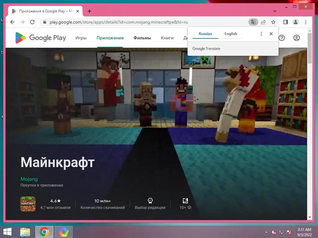Click the Translate icon in address bar
318x238 pixels.
tap(253, 22)
